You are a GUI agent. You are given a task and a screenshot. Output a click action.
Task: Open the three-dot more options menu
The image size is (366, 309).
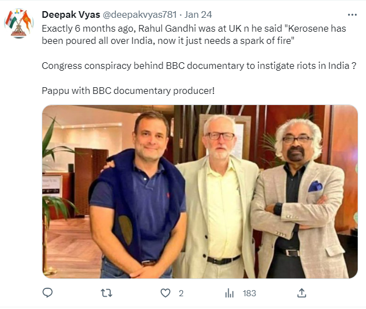point(352,14)
